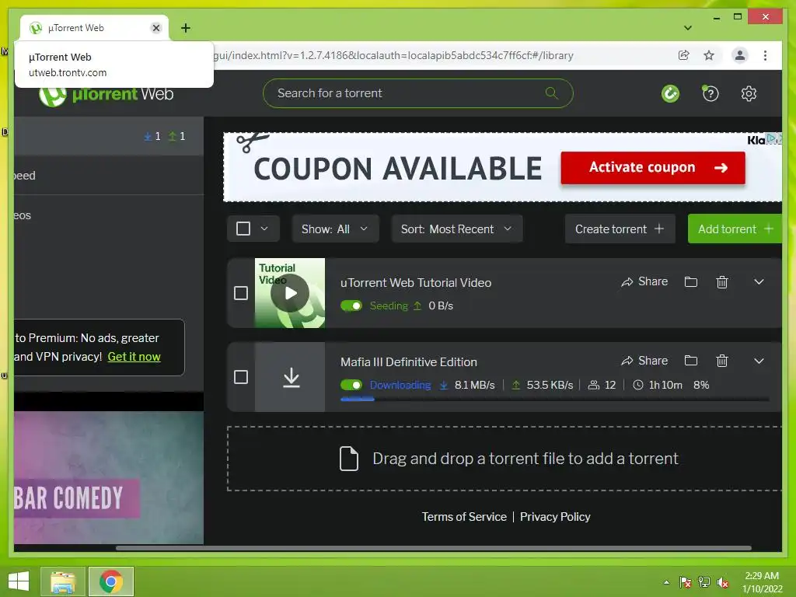Open Chrome profile avatar icon
796x597 pixels.
click(740, 55)
